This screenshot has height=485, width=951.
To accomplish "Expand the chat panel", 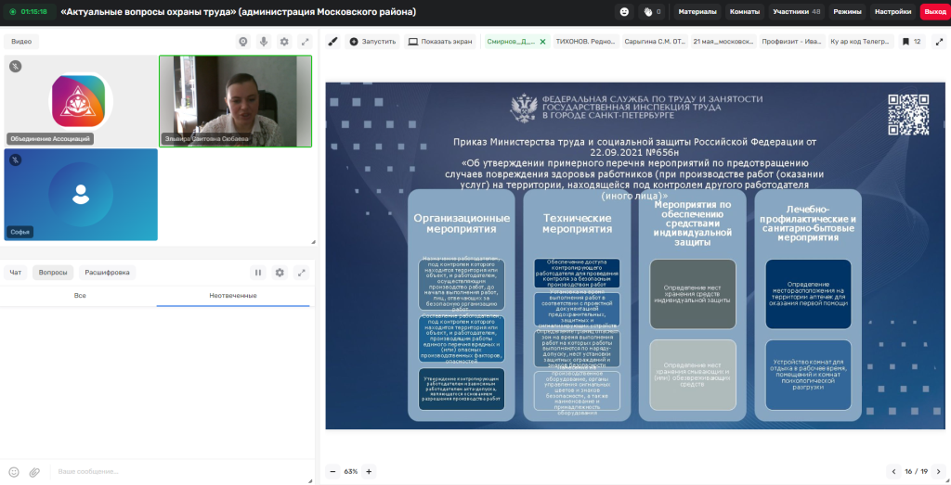I will point(302,273).
